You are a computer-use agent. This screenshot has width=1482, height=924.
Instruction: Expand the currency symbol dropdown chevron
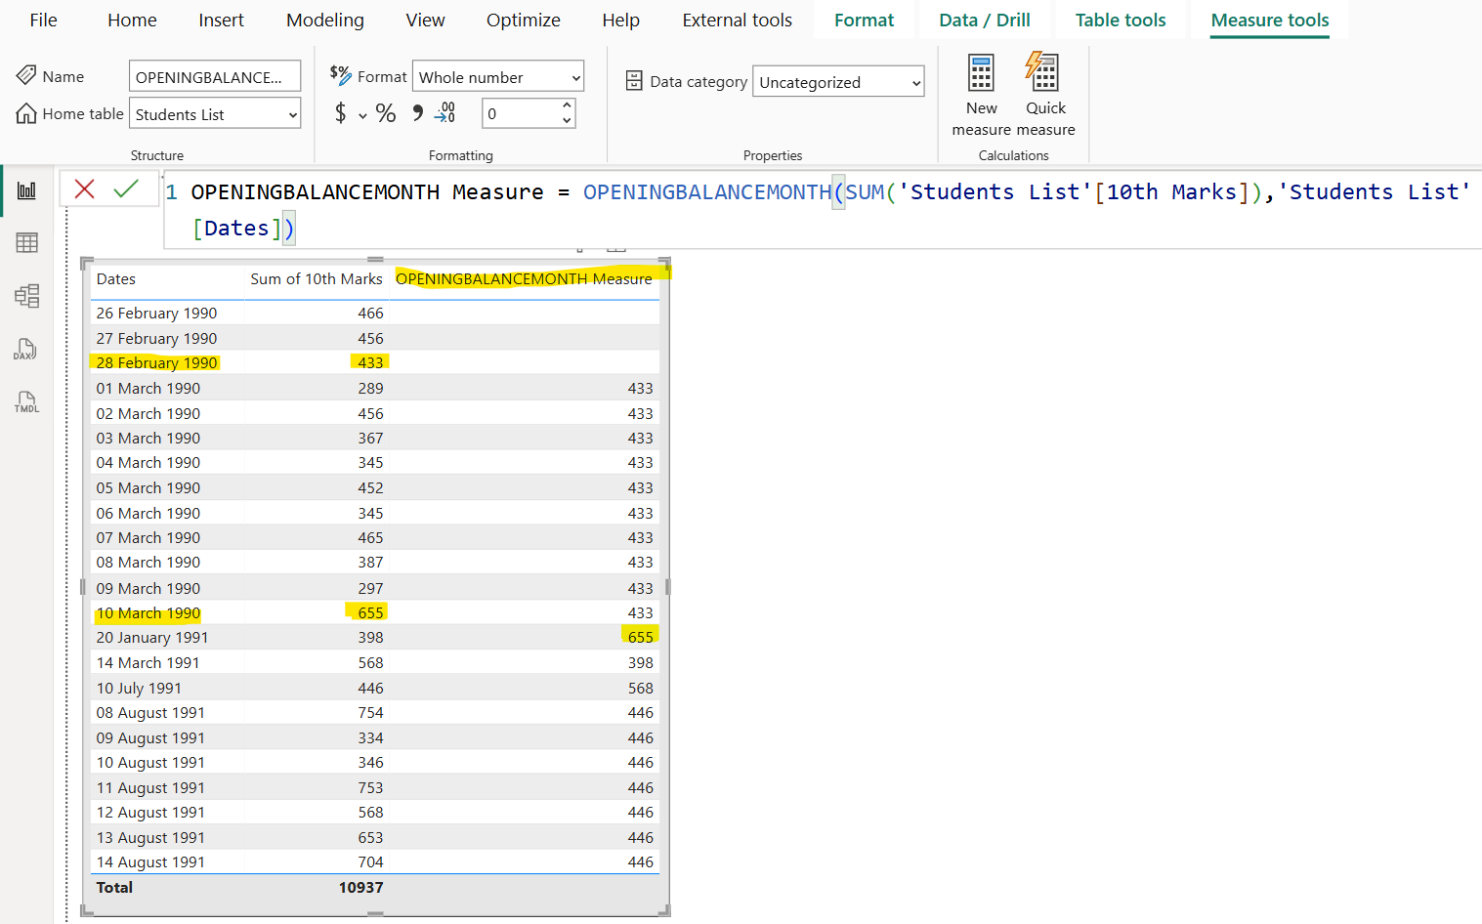click(362, 116)
